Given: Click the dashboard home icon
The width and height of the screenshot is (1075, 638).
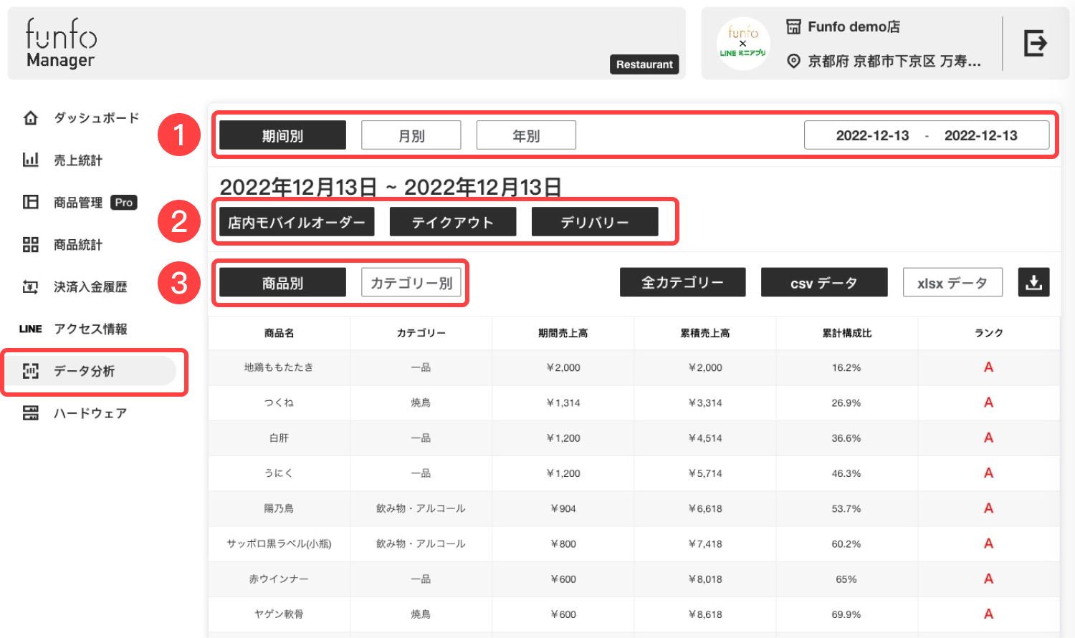Looking at the screenshot, I should tap(30, 118).
